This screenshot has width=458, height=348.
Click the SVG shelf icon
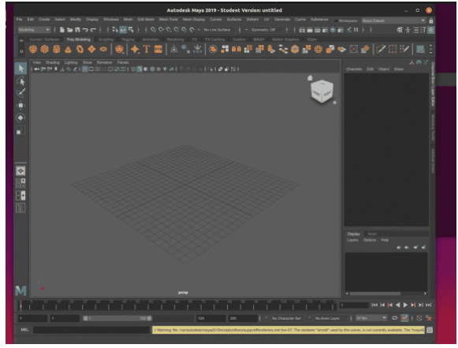click(x=158, y=49)
